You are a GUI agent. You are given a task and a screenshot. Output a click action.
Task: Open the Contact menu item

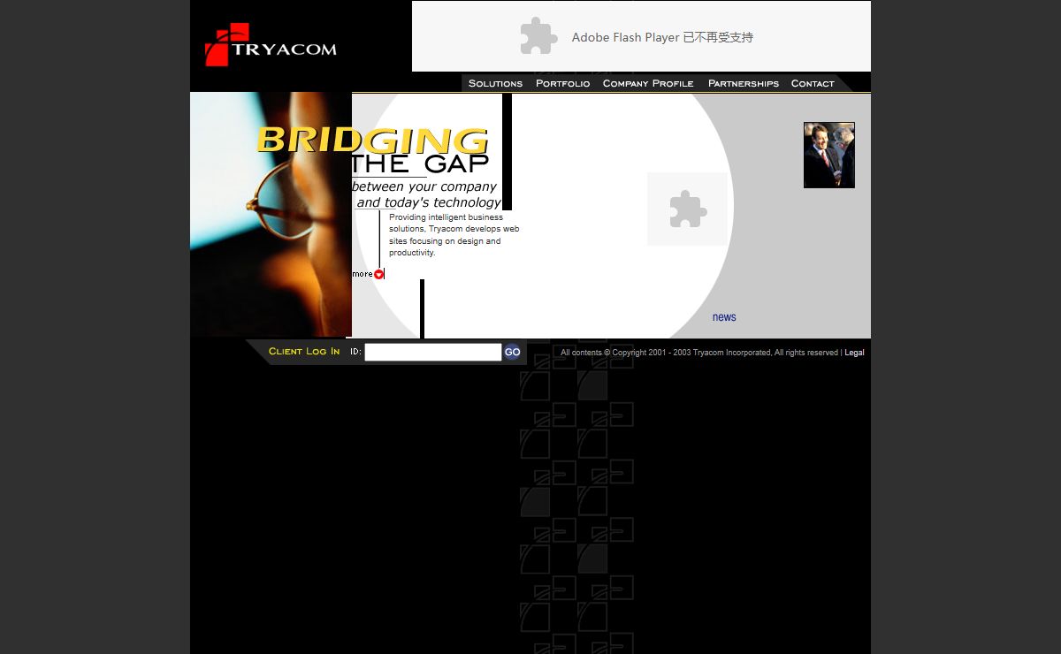813,83
